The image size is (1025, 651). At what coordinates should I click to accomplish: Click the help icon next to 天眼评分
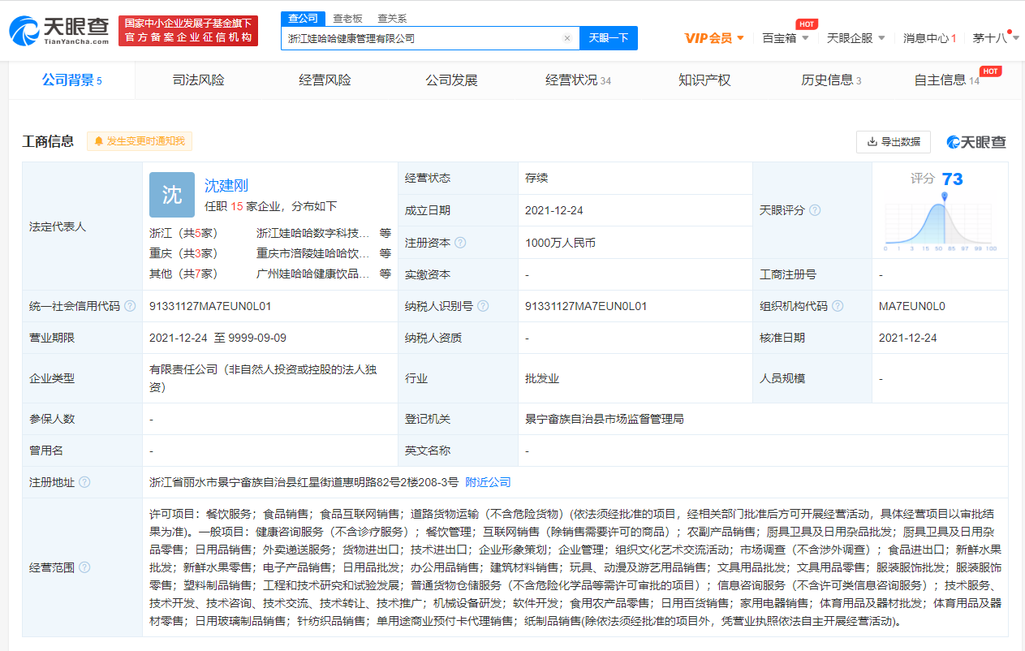(815, 210)
